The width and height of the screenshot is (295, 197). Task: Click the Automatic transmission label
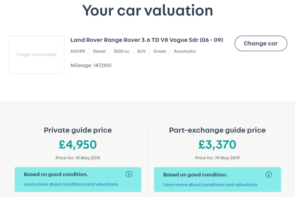(x=185, y=51)
